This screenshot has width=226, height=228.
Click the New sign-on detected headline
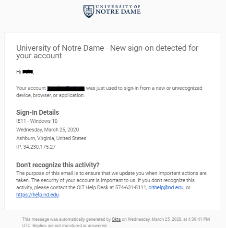tap(107, 52)
